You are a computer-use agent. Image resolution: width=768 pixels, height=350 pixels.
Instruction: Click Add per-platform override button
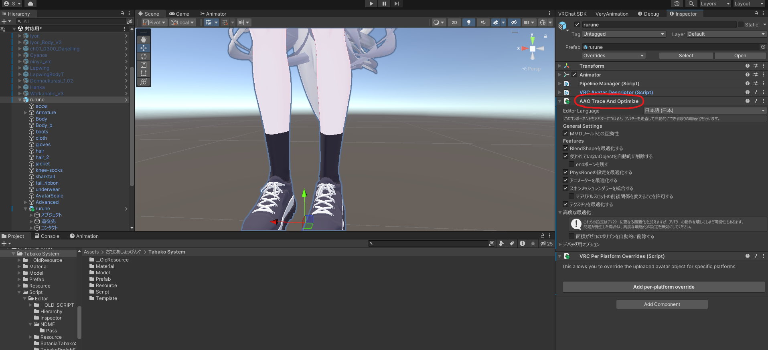pyautogui.click(x=664, y=287)
